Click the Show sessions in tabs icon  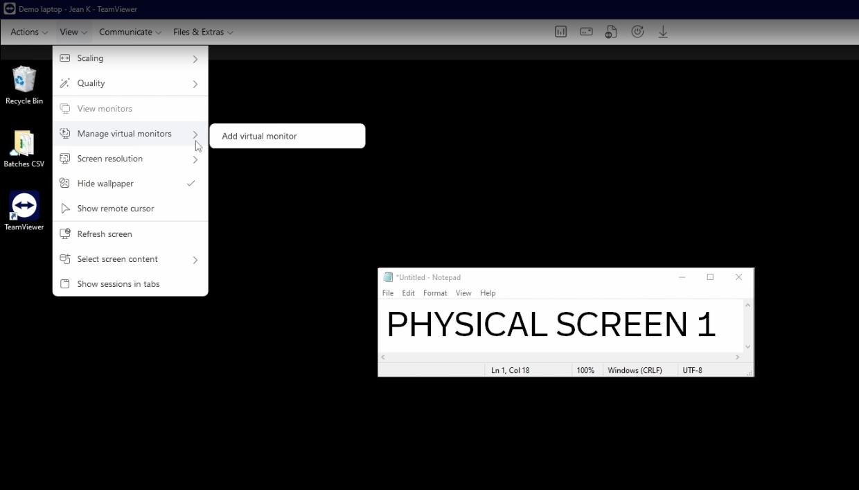tap(65, 284)
